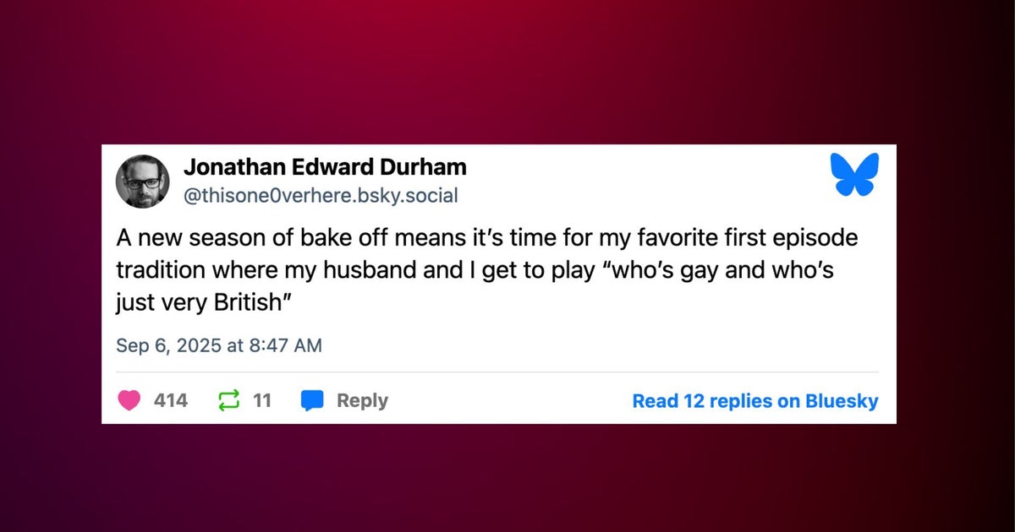Image resolution: width=1015 pixels, height=532 pixels.
Task: Click the 414 like count
Action: pyautogui.click(x=171, y=400)
